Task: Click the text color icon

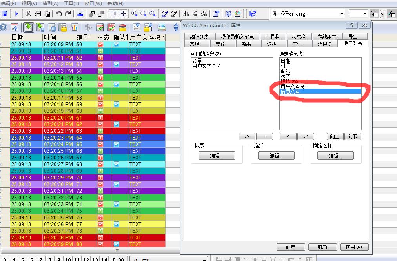Action: (375, 14)
